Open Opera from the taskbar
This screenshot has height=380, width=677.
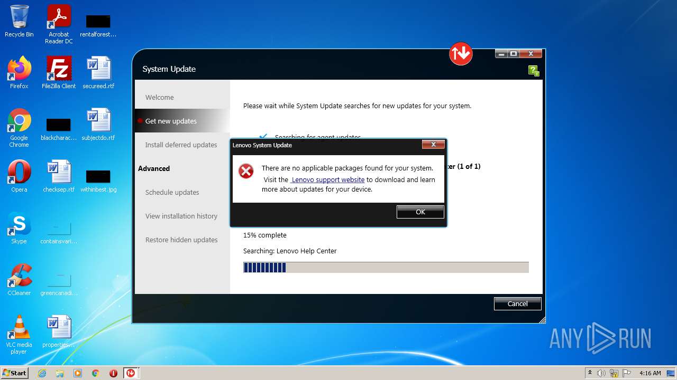113,373
